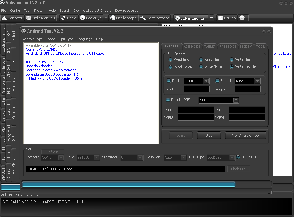Expand the Root BOOT dropdown
294x217 pixels.
click(x=206, y=81)
